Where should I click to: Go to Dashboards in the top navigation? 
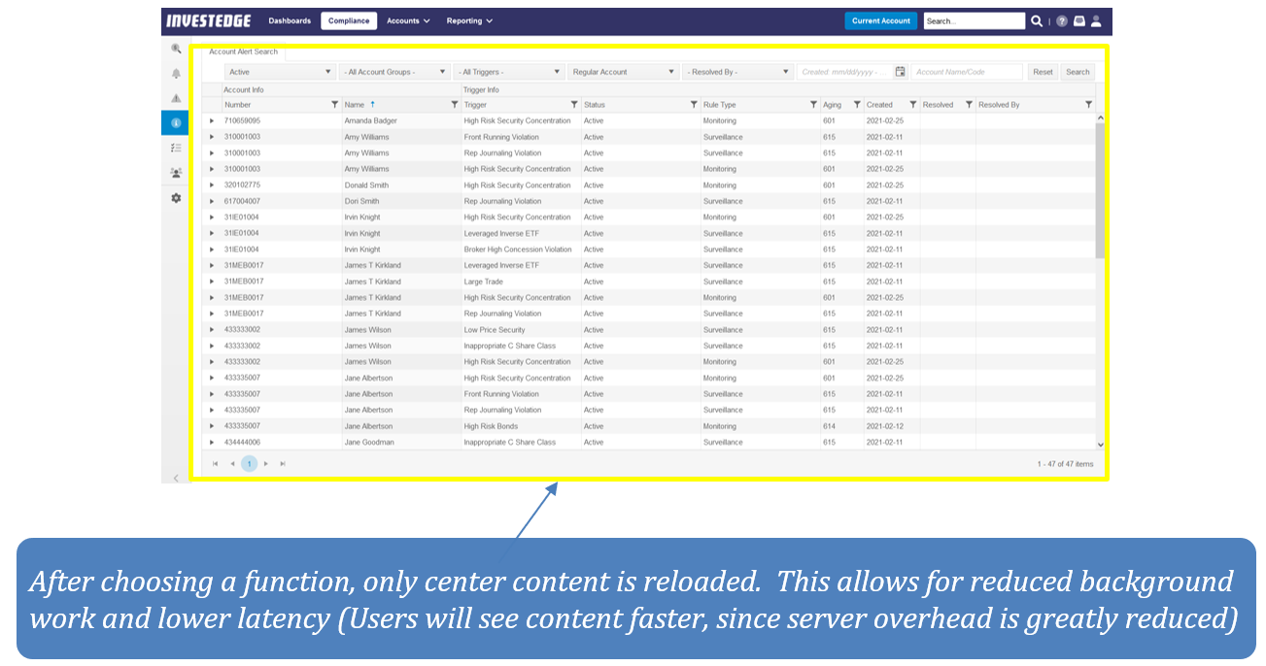[290, 20]
